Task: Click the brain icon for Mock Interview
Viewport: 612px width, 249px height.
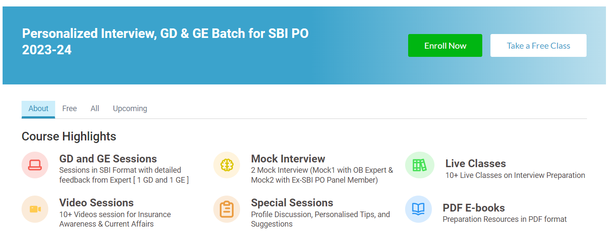Action: click(x=227, y=165)
